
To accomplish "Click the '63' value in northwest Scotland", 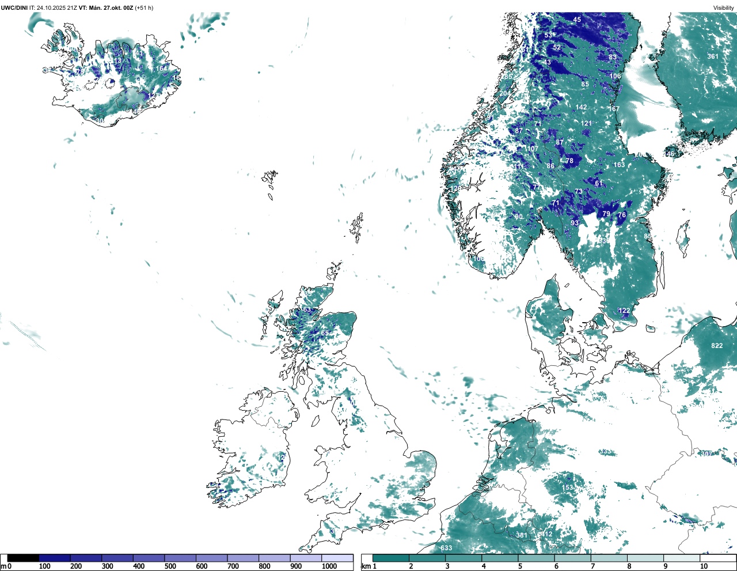I will pyautogui.click(x=306, y=309).
